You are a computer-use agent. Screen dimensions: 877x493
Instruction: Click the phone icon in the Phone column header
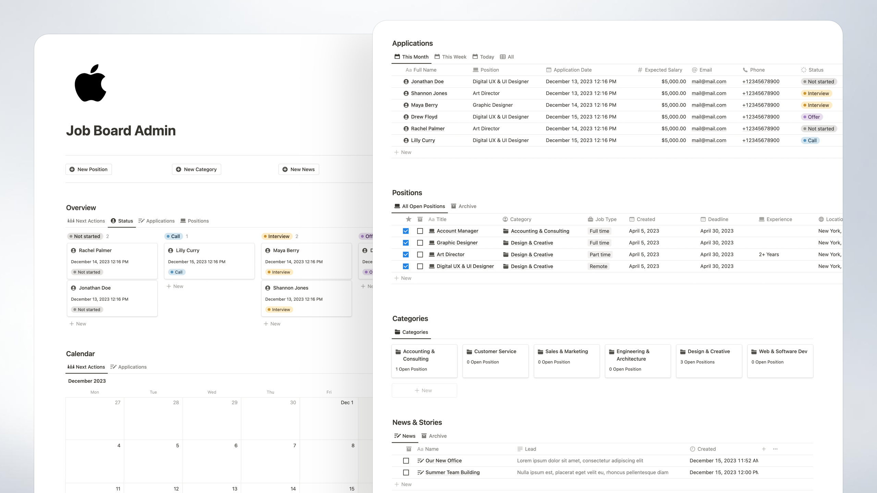coord(745,70)
